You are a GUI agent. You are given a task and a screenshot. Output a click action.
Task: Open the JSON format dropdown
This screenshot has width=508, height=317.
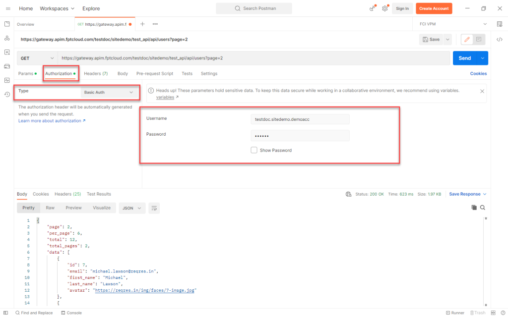pyautogui.click(x=131, y=208)
